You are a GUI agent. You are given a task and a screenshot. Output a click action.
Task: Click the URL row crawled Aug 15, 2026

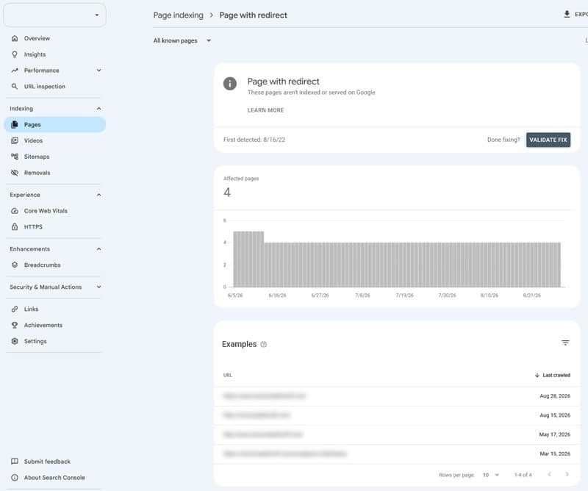click(397, 415)
